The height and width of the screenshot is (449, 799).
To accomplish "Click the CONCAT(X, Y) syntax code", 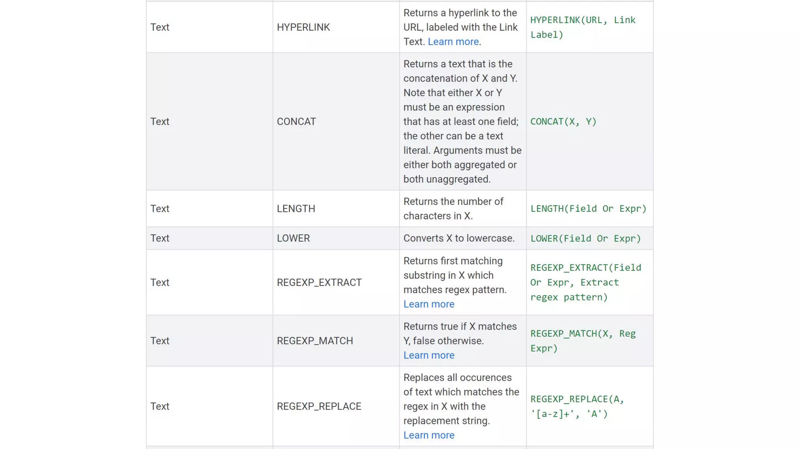I will 563,122.
